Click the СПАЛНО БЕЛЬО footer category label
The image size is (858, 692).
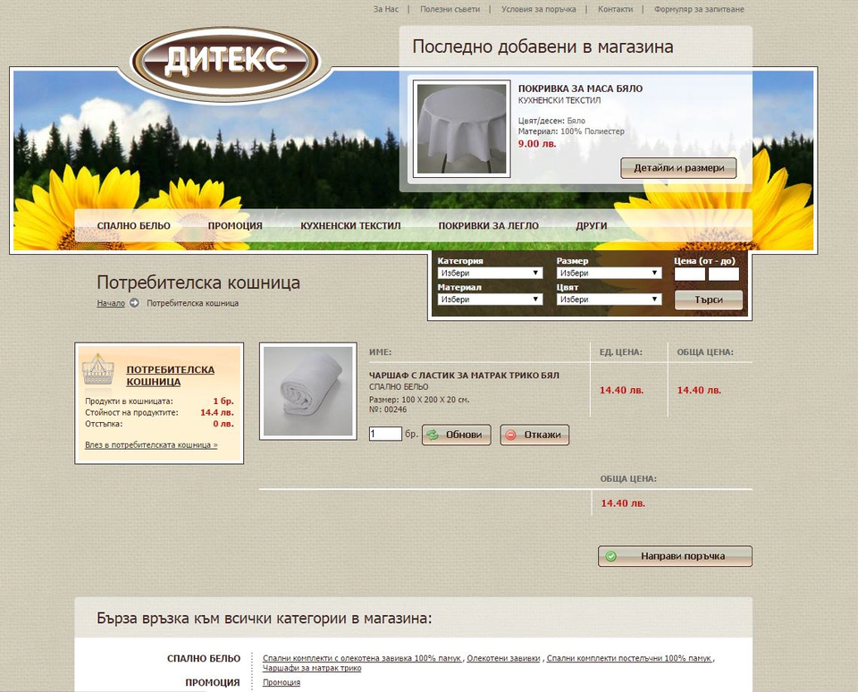click(204, 659)
